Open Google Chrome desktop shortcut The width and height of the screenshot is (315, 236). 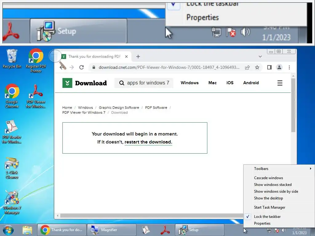(x=12, y=96)
